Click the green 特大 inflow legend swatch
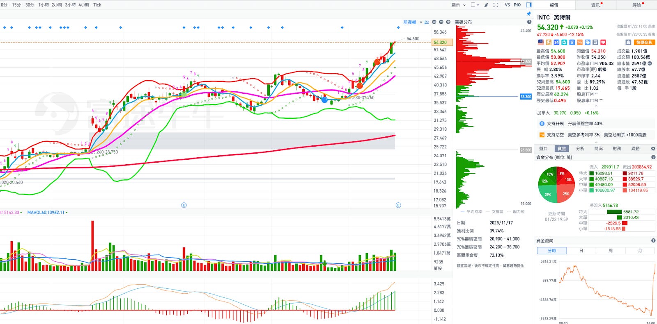 point(592,174)
